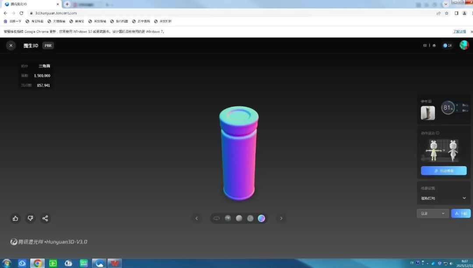Select the rainbow normal map render sphere

click(x=261, y=218)
